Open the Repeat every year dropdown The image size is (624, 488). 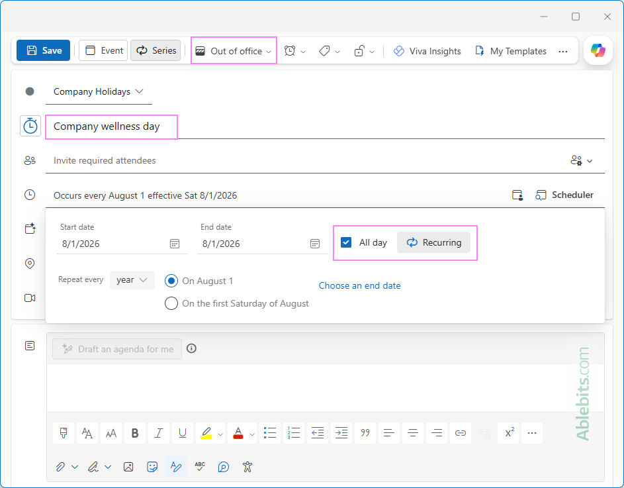132,280
